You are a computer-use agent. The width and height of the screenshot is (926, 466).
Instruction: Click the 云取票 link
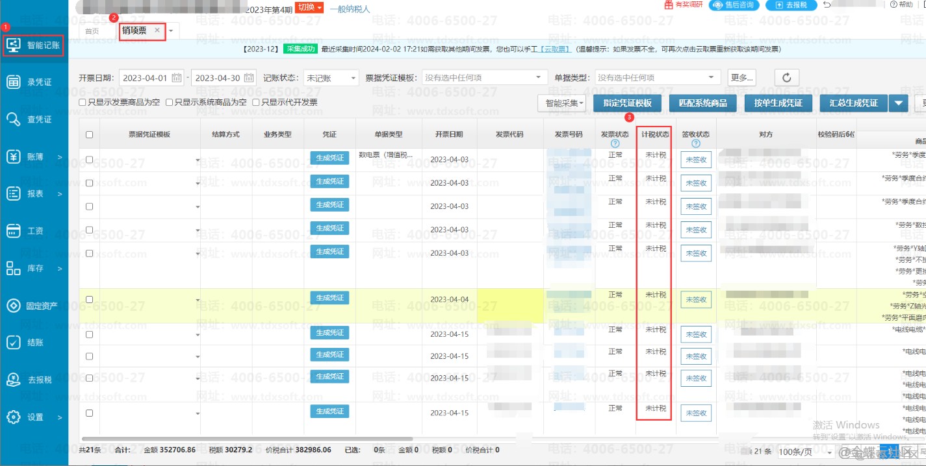558,49
